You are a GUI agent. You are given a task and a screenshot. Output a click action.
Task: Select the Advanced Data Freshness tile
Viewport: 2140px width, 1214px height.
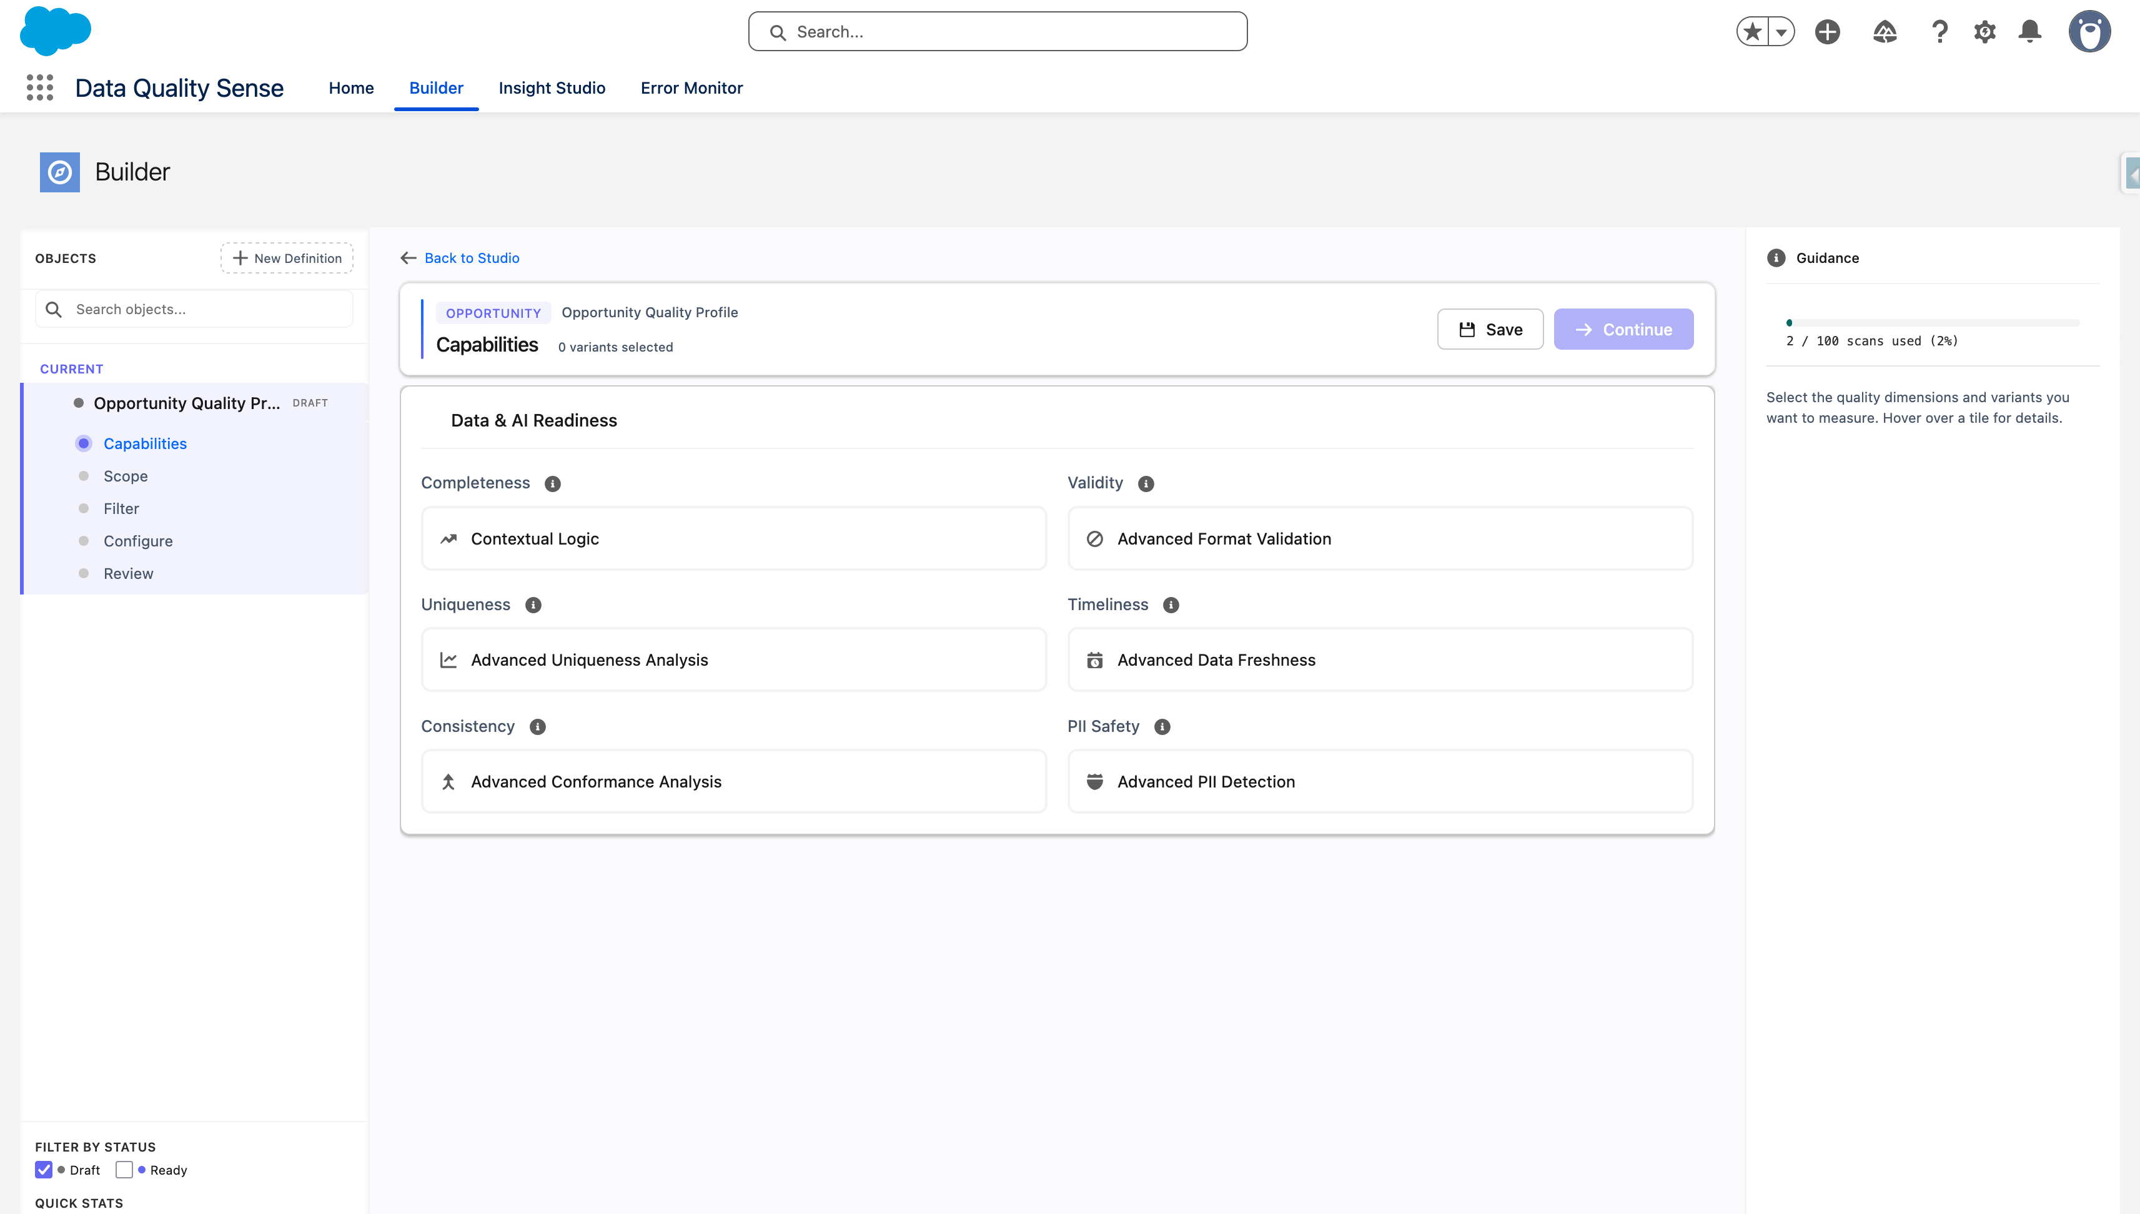coord(1380,660)
